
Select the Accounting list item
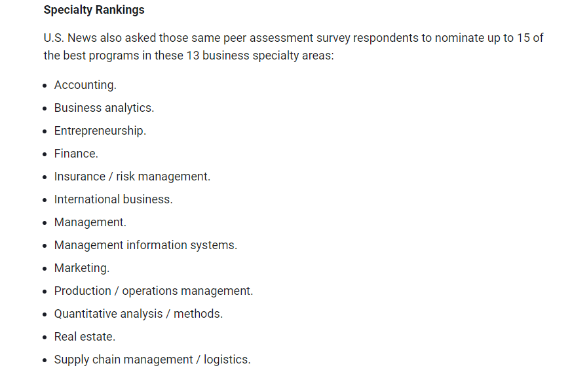tap(85, 85)
